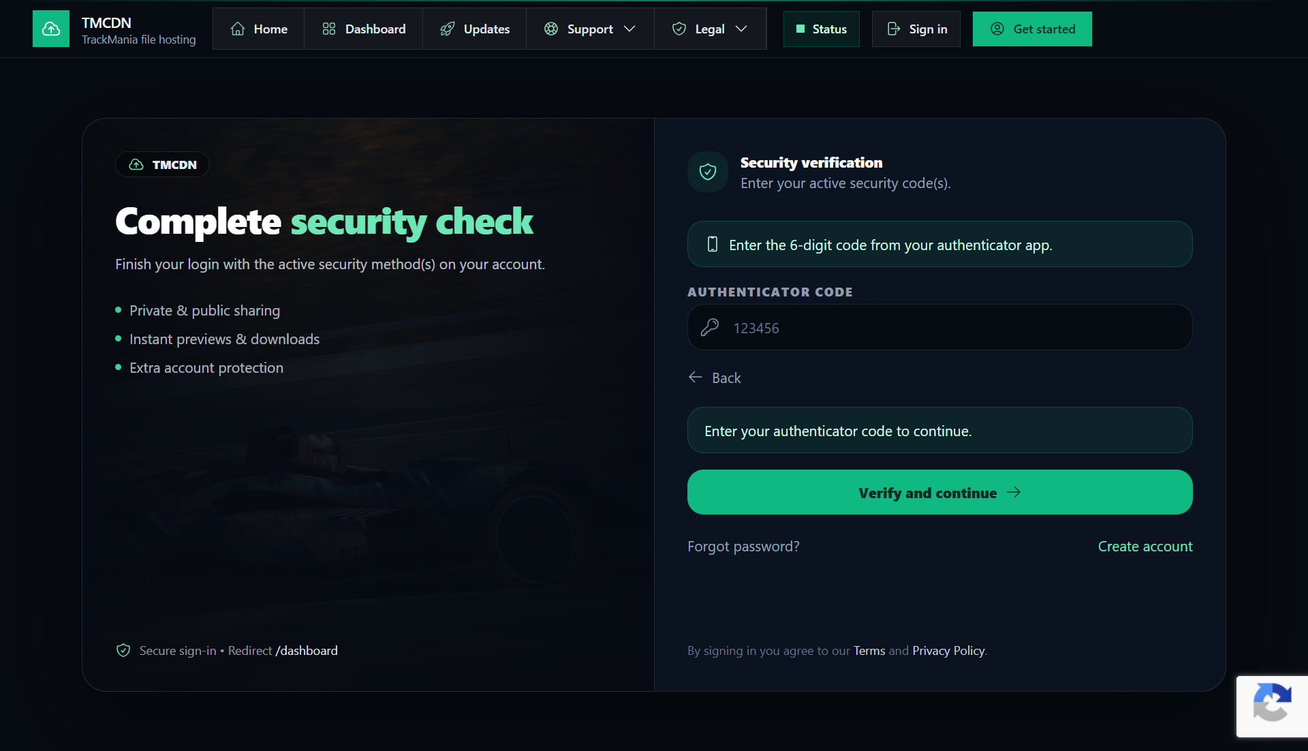Screen dimensions: 1308x751
Task: Click the reCAPTCHA badge icon
Action: coord(1271,705)
